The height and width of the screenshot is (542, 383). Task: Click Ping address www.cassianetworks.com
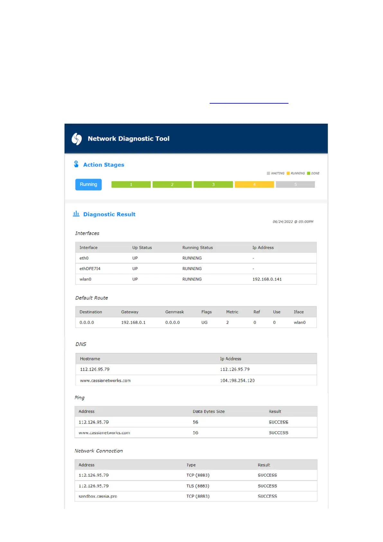104,433
